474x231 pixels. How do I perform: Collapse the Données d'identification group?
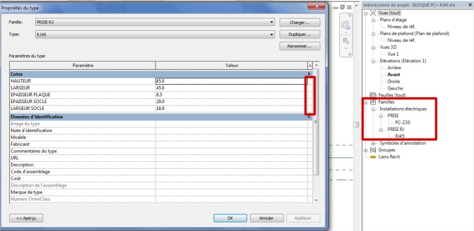pos(309,117)
